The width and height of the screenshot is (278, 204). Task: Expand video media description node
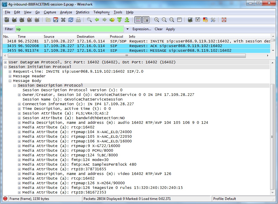click(19, 174)
